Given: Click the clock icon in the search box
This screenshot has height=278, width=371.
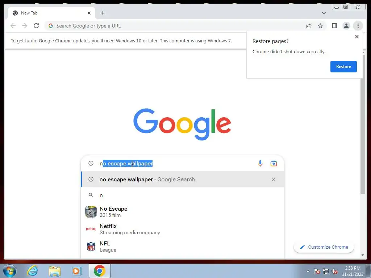Looking at the screenshot, I should coord(91,163).
